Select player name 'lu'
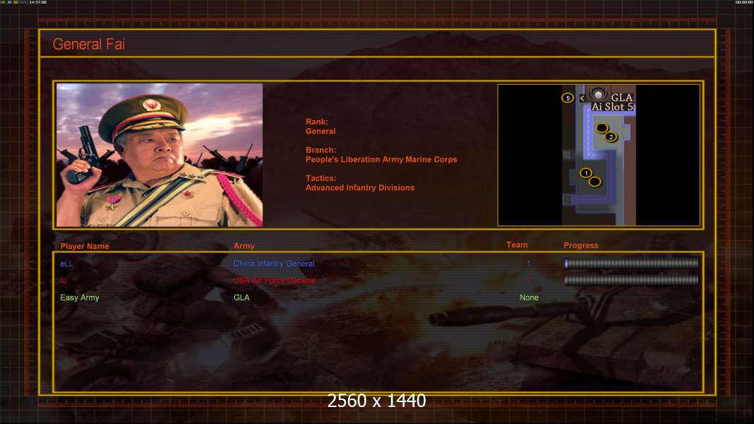 tap(62, 281)
